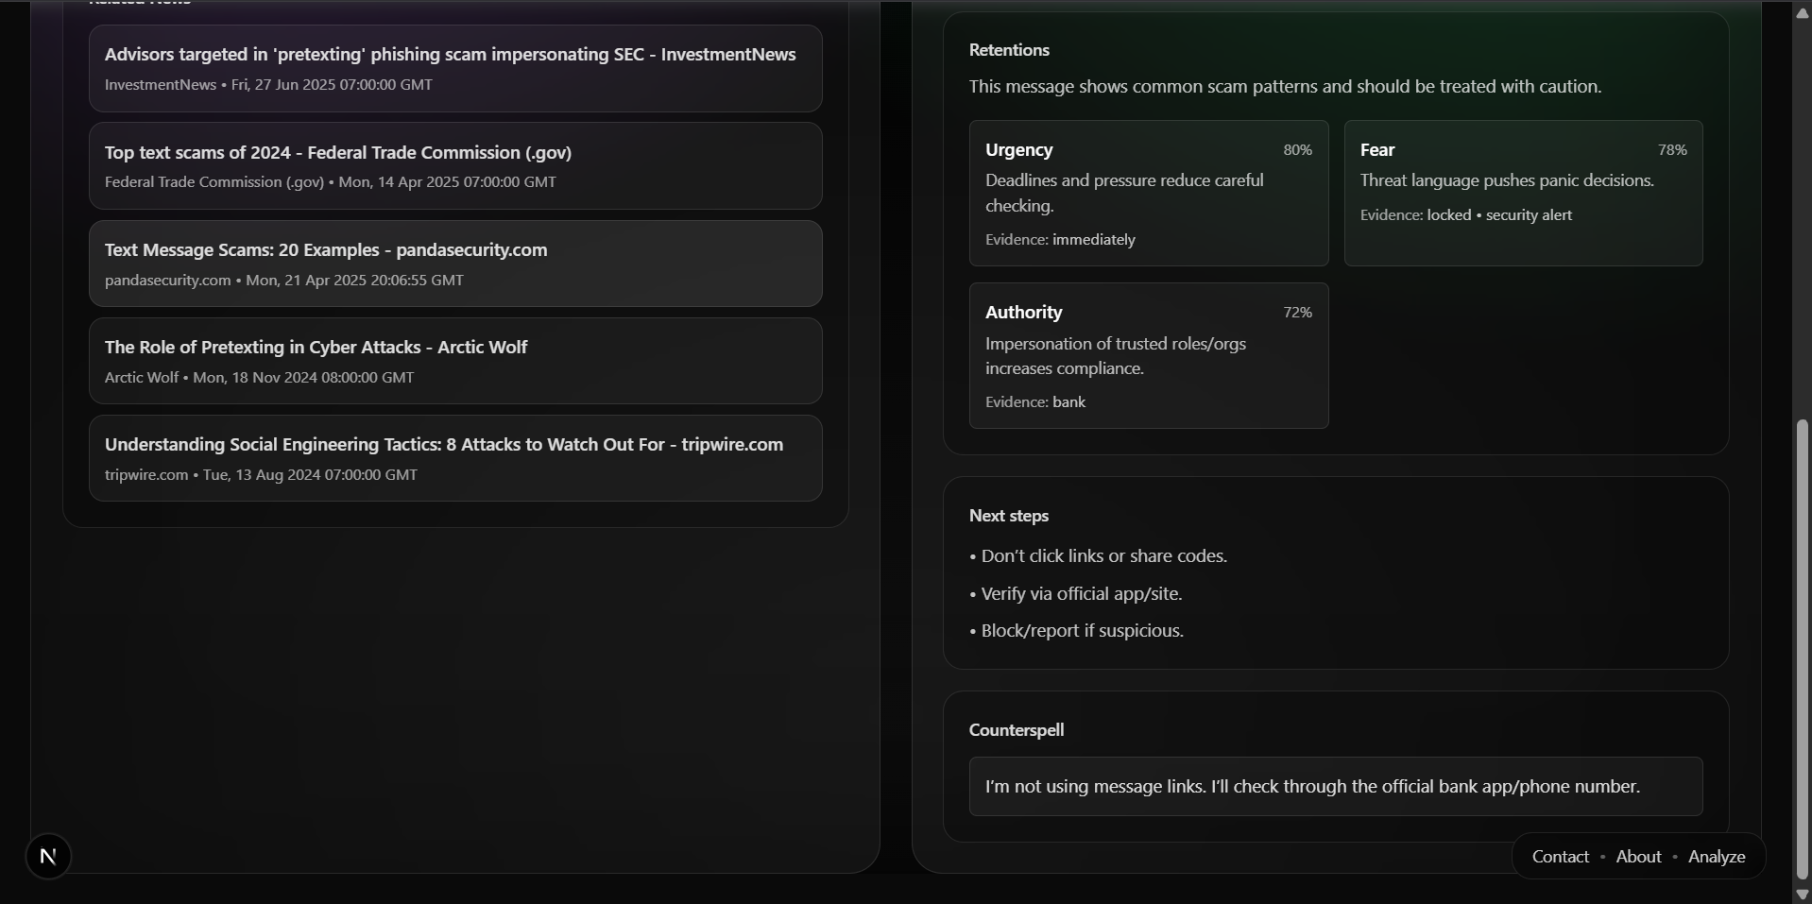Image resolution: width=1812 pixels, height=904 pixels.
Task: Click the Next.js dev tools icon
Action: [48, 857]
